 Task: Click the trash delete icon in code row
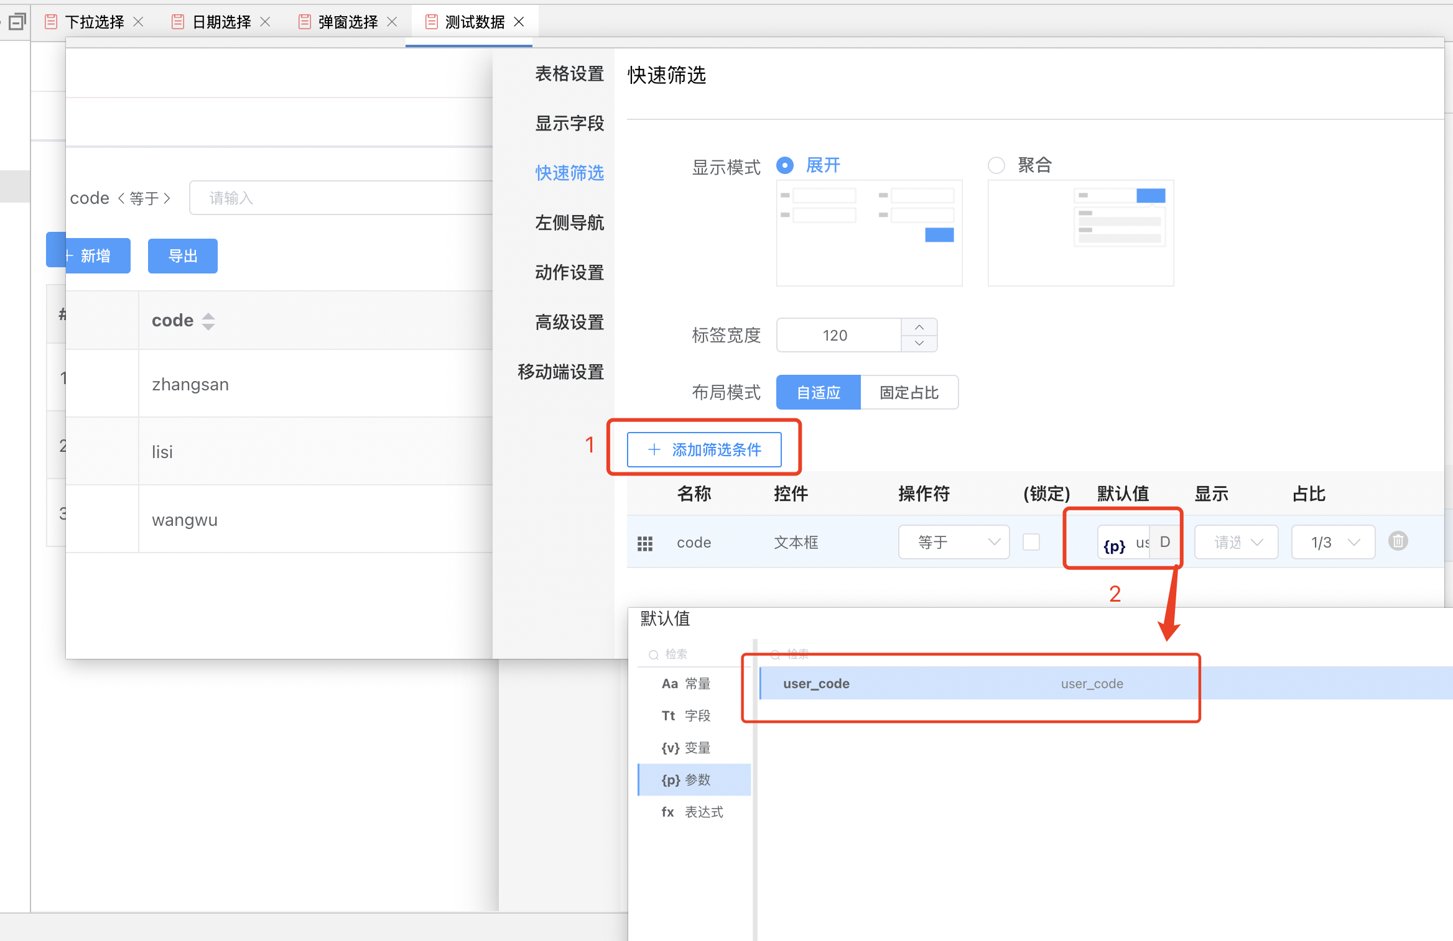[1398, 541]
